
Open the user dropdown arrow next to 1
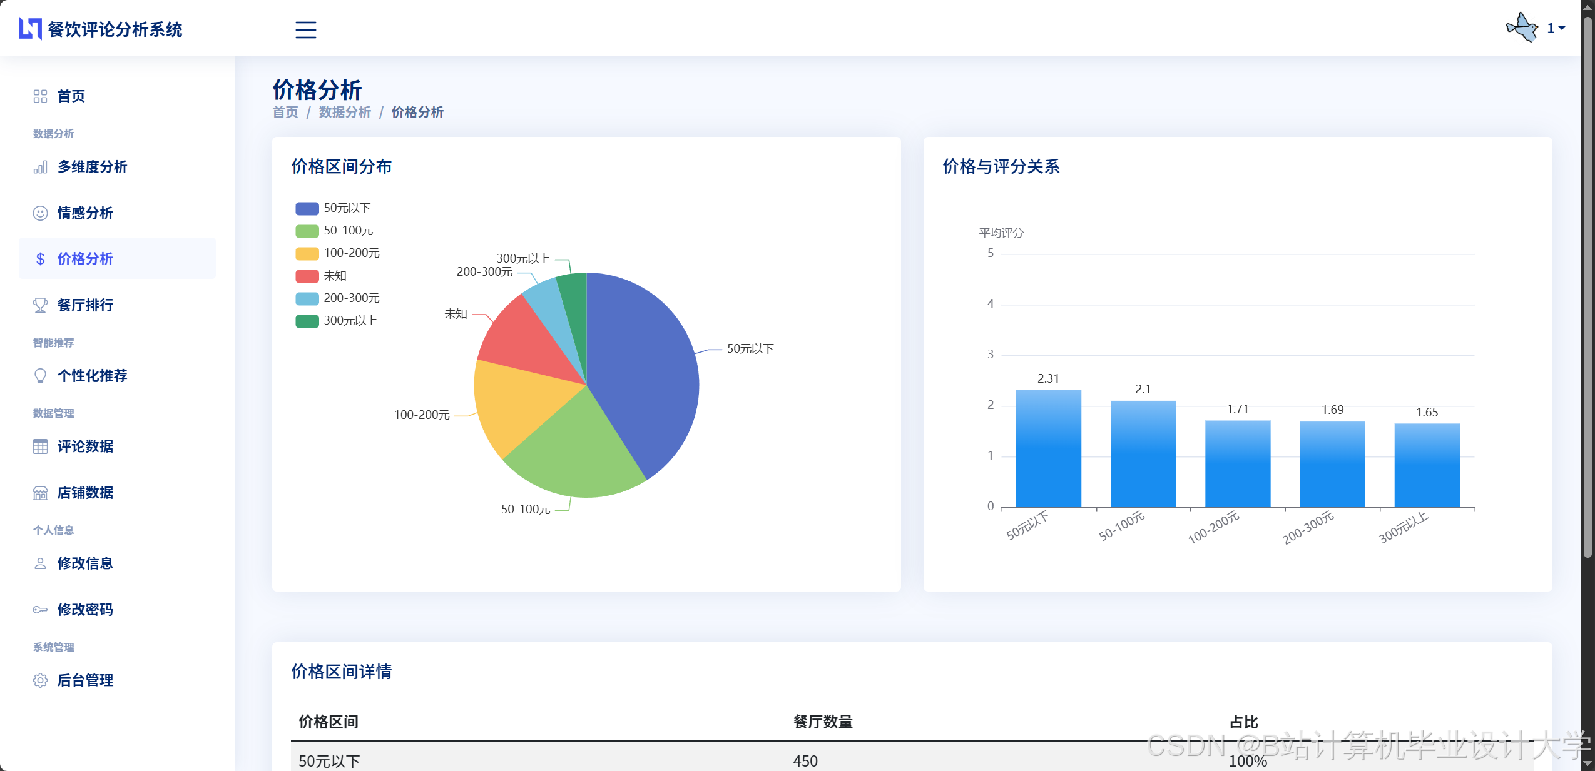(x=1562, y=28)
